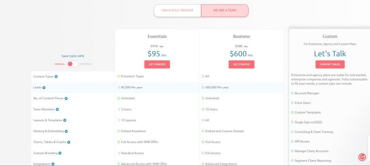
Task: Expand info icon for No. of Content Pieces
Action: pyautogui.click(x=66, y=99)
